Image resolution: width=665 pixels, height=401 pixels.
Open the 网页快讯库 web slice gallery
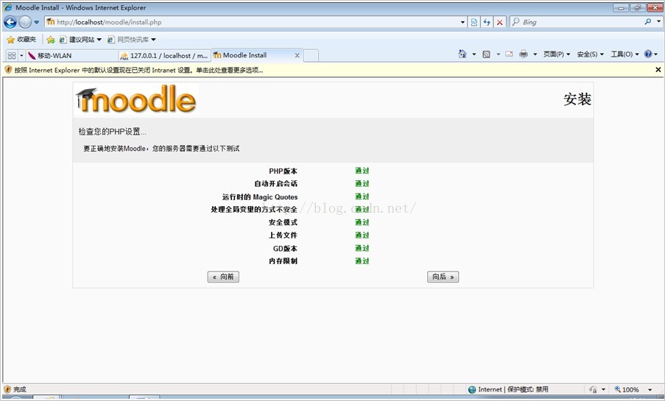tap(132, 40)
